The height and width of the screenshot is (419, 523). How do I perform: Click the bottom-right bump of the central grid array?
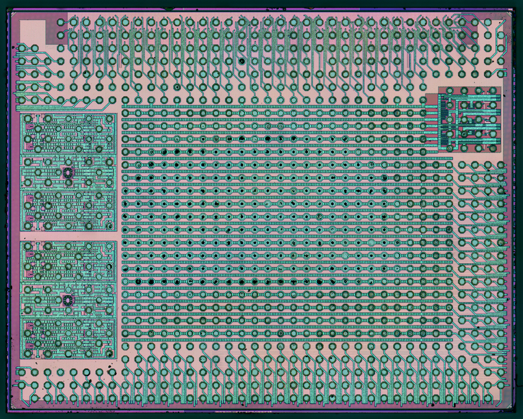point(449,334)
